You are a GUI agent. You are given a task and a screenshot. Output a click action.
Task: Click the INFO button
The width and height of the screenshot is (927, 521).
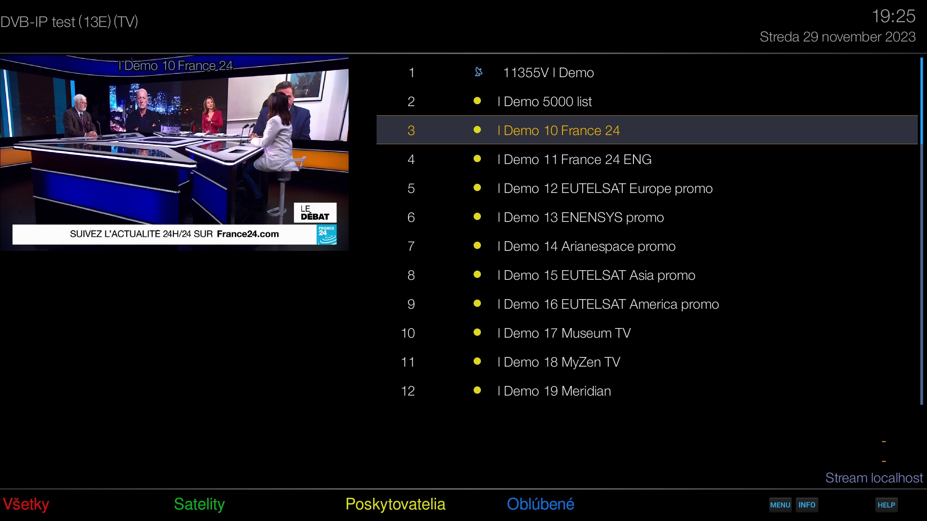pos(807,505)
